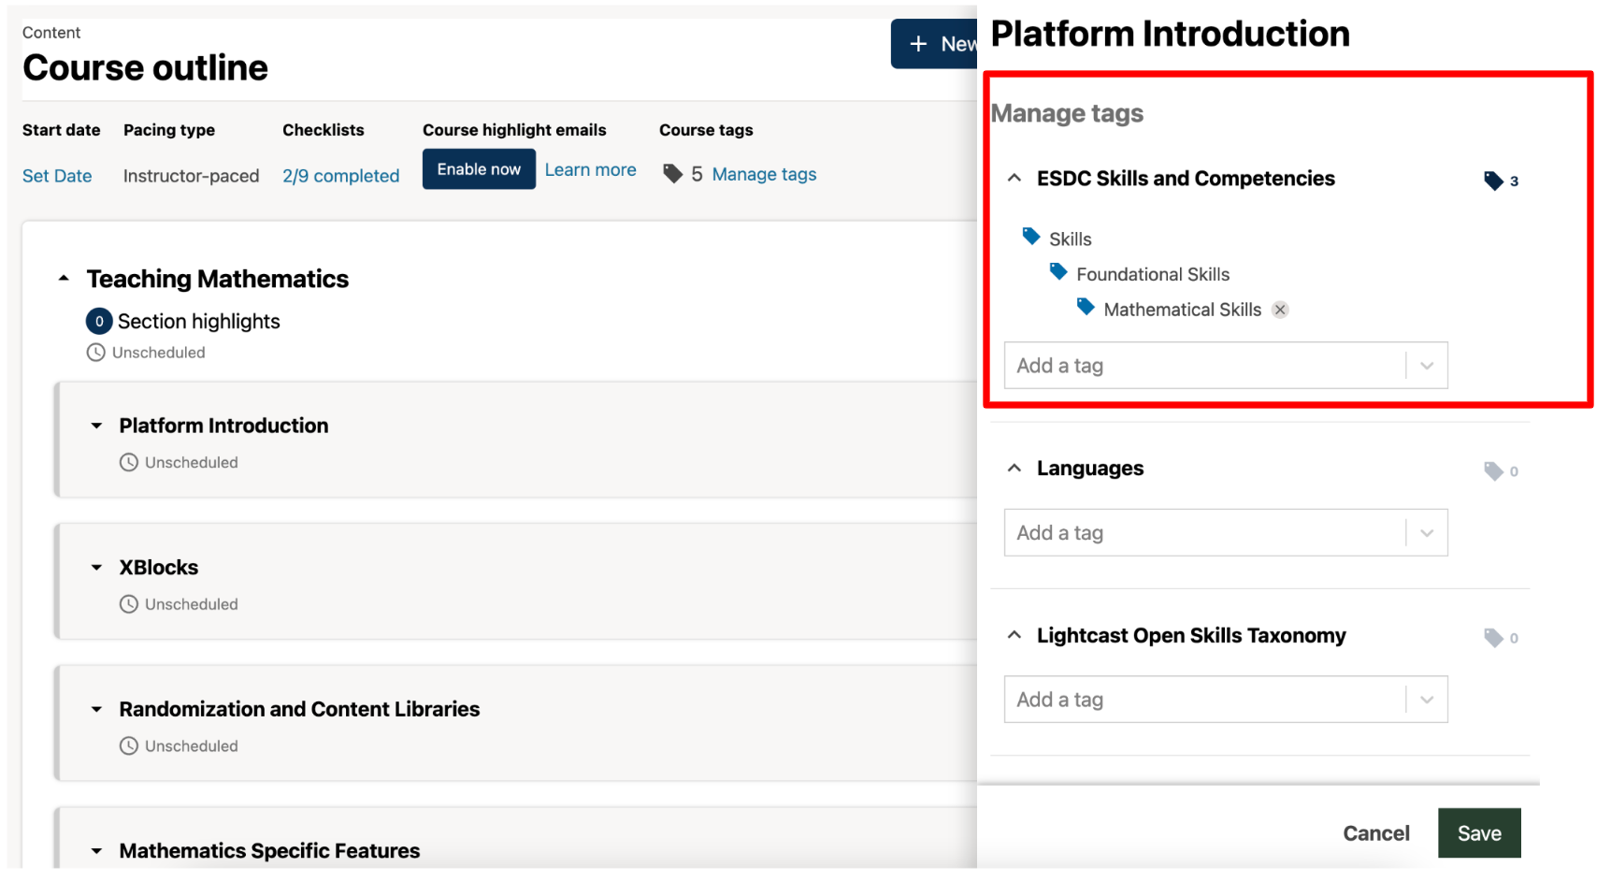Open the Lightcast Add a tag dropdown arrow
The image size is (1611, 882).
(1427, 700)
